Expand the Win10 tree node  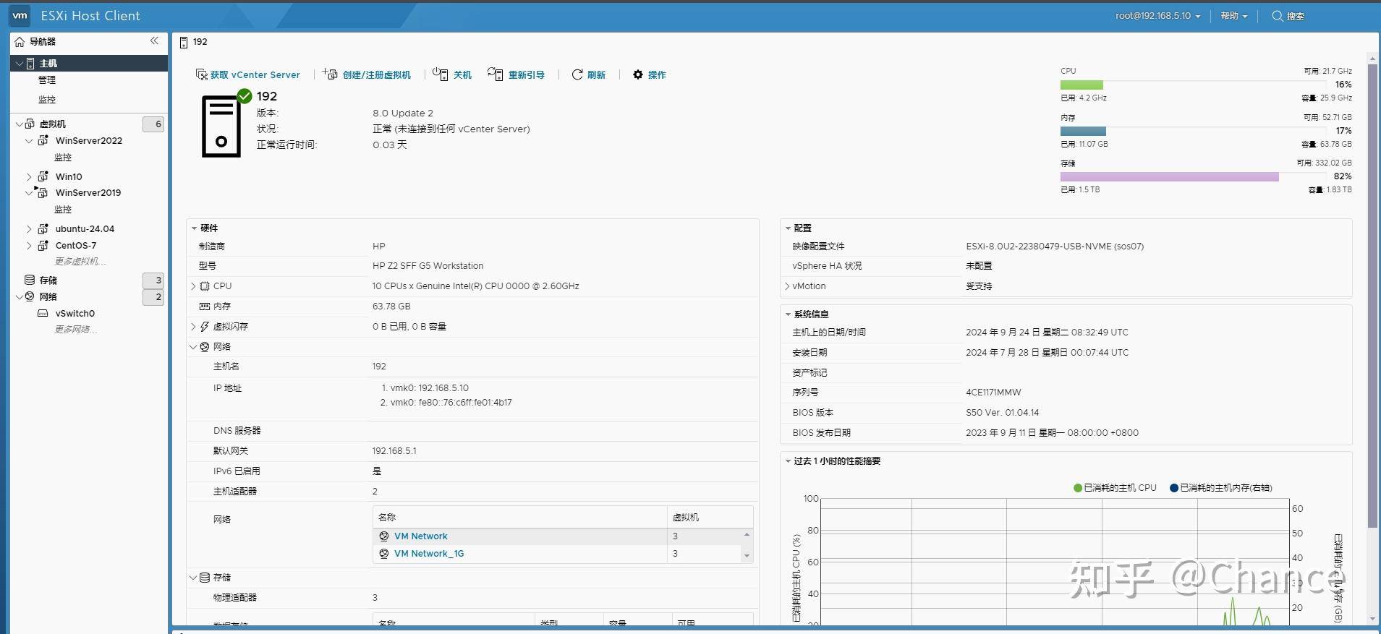[x=29, y=176]
